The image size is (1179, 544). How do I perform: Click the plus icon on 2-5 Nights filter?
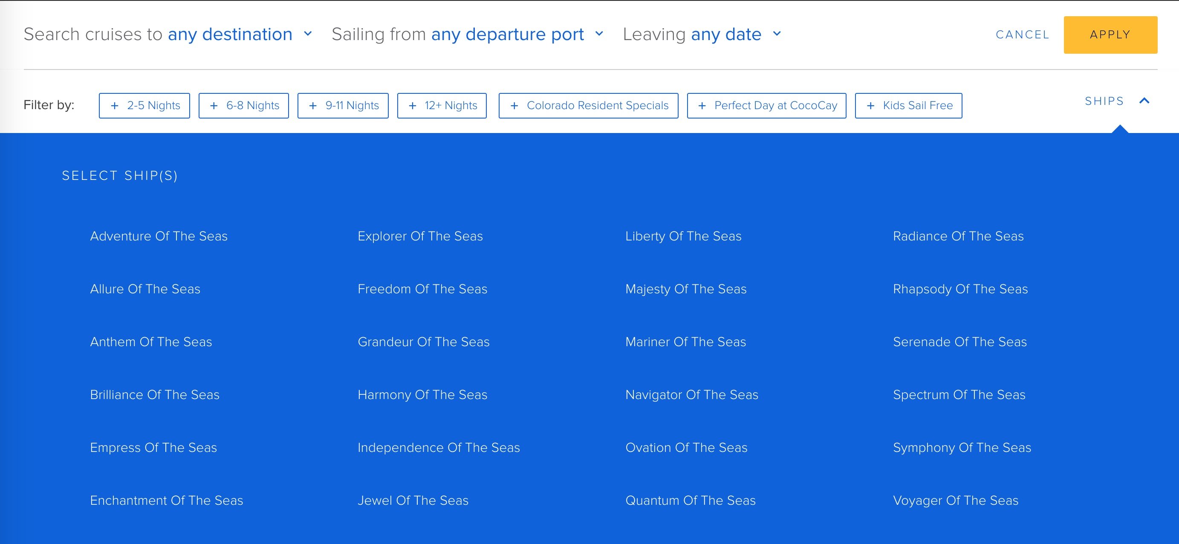coord(115,106)
